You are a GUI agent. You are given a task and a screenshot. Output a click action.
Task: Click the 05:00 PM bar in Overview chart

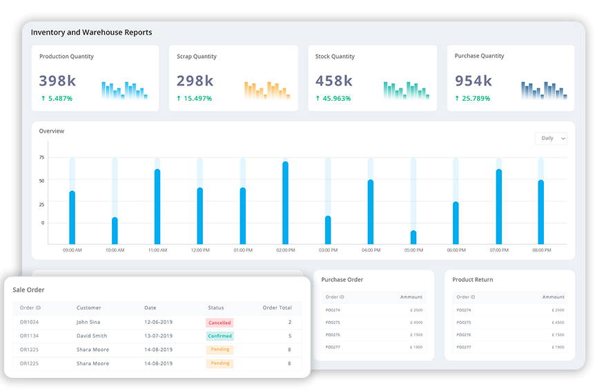point(413,236)
